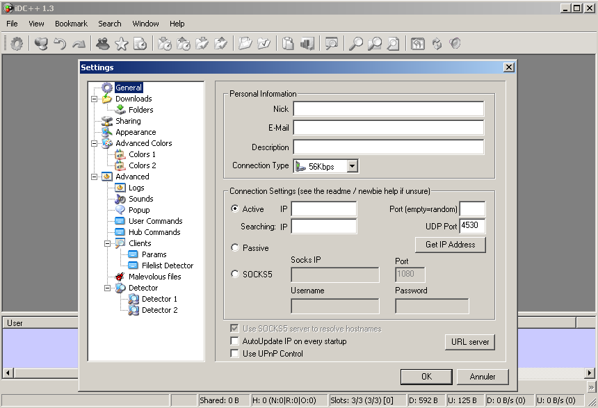The image size is (598, 408).
Task: Open the Window menu
Action: 146,24
